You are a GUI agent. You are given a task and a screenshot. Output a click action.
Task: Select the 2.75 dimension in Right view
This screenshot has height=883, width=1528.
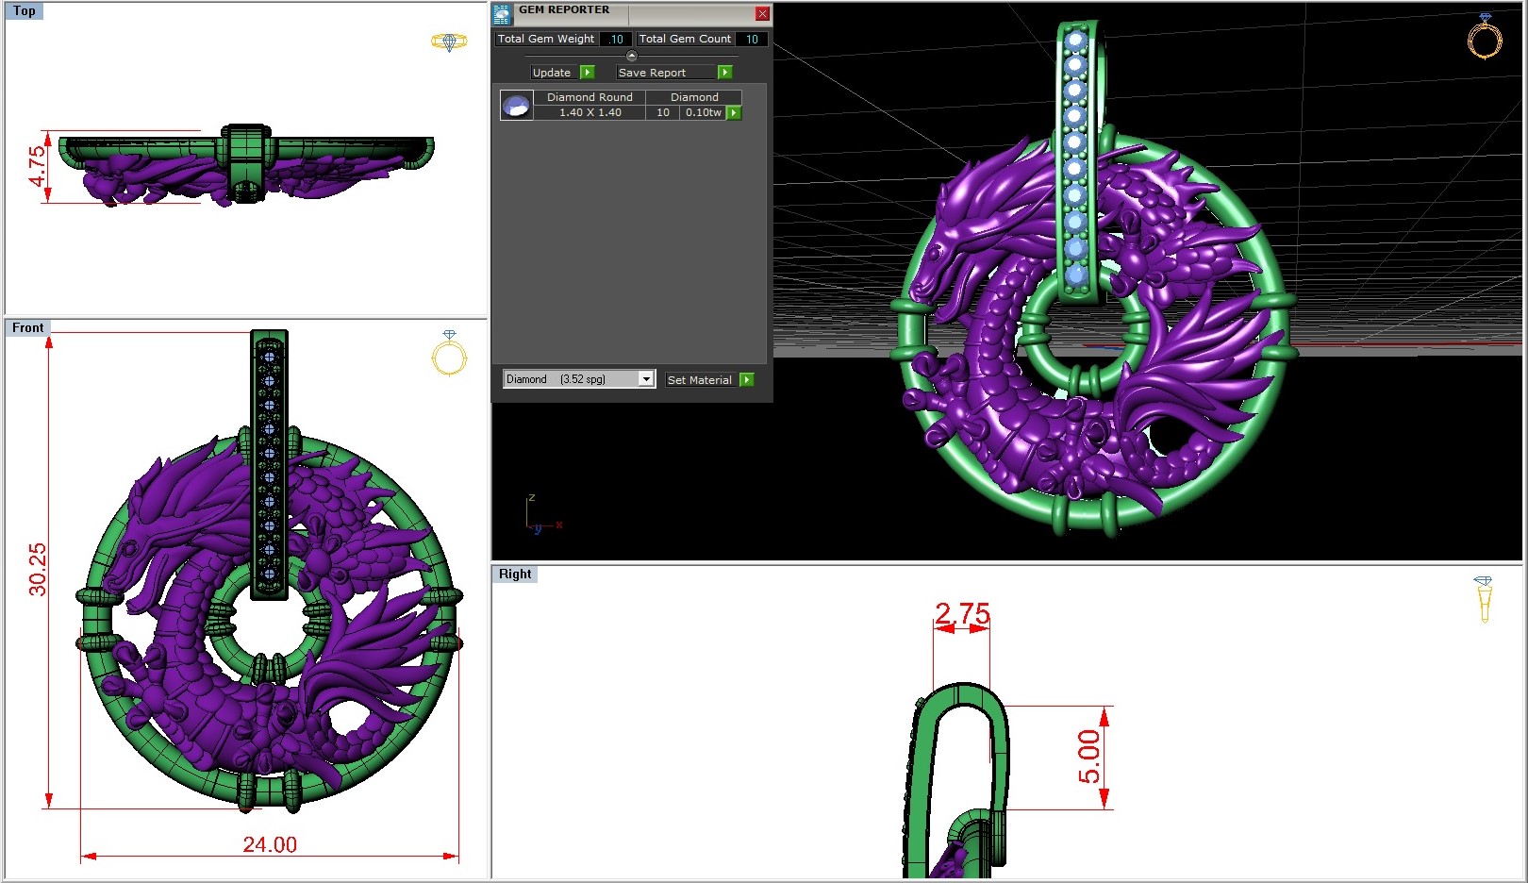click(962, 613)
